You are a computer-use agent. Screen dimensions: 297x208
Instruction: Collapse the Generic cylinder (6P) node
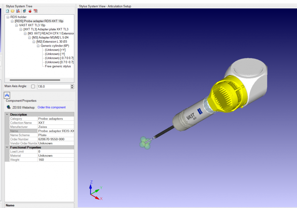(x=38, y=46)
